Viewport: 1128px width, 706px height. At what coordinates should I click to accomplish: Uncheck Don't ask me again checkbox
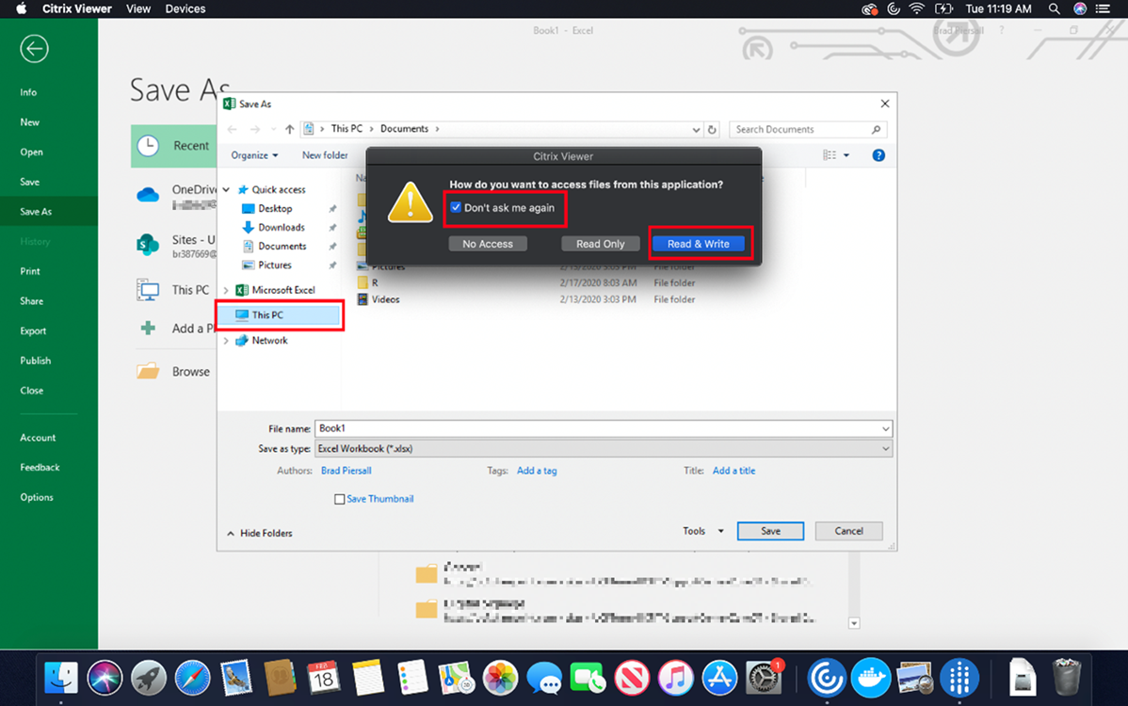(456, 207)
